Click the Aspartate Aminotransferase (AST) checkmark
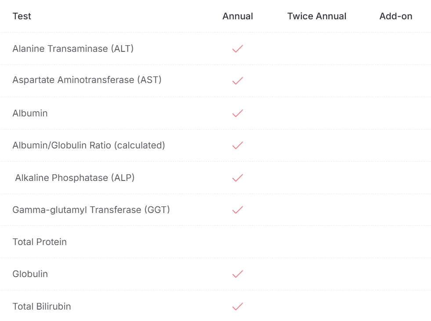Image resolution: width=431 pixels, height=321 pixels. (x=238, y=81)
